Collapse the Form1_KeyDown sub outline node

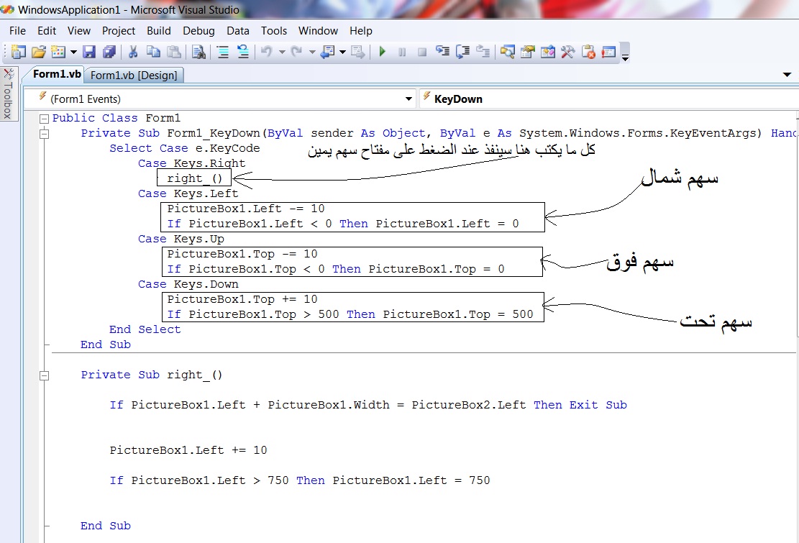tap(45, 134)
